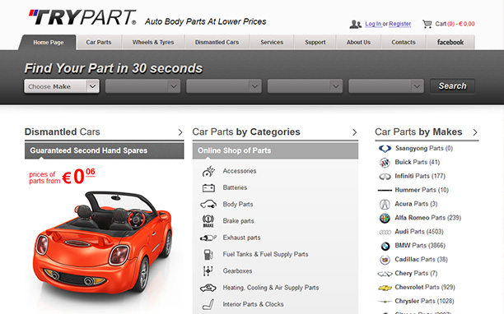
Task: Click the TRYPART logo
Action: tap(82, 17)
